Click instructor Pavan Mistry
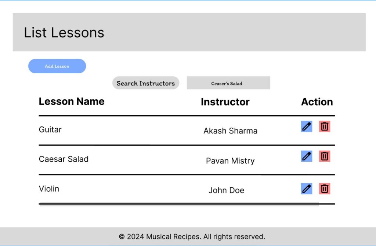Viewport: 376px width, 246px height. (x=230, y=161)
